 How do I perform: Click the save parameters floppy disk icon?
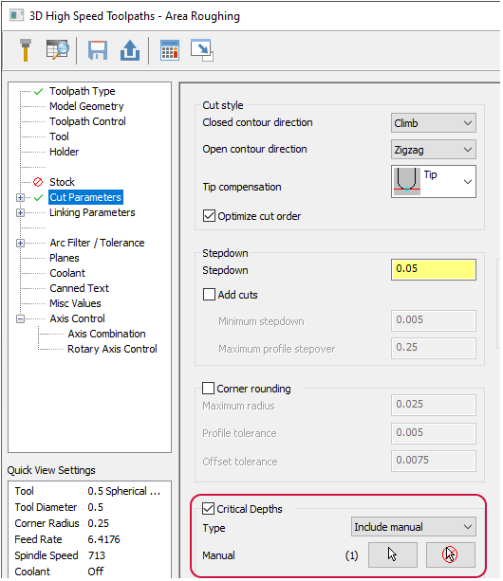tap(98, 50)
